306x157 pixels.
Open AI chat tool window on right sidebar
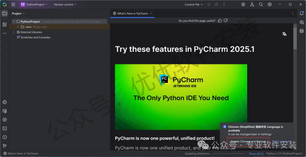coord(301,22)
